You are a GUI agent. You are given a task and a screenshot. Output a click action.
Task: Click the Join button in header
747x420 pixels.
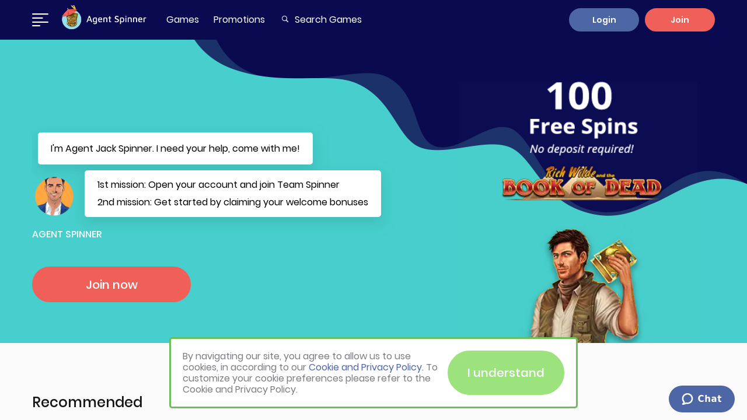pyautogui.click(x=680, y=20)
